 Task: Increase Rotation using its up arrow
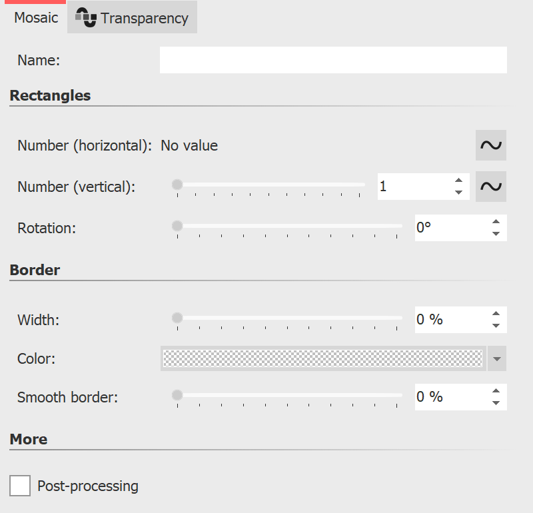pos(496,221)
